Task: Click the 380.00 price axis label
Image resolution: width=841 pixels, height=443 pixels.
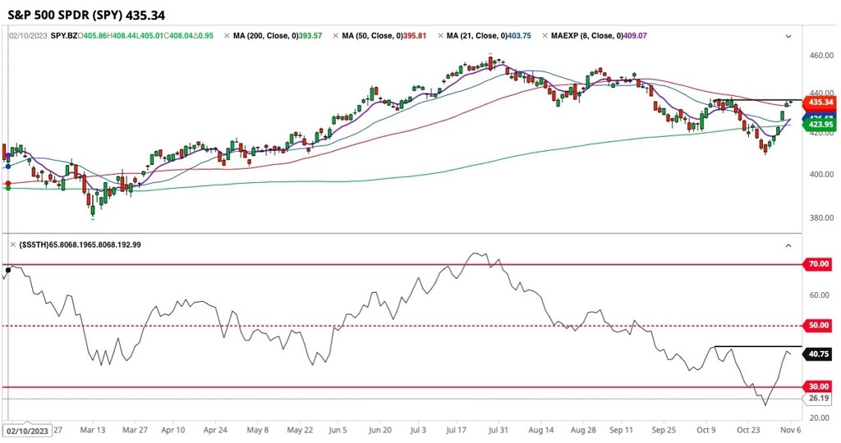Action: pyautogui.click(x=821, y=218)
